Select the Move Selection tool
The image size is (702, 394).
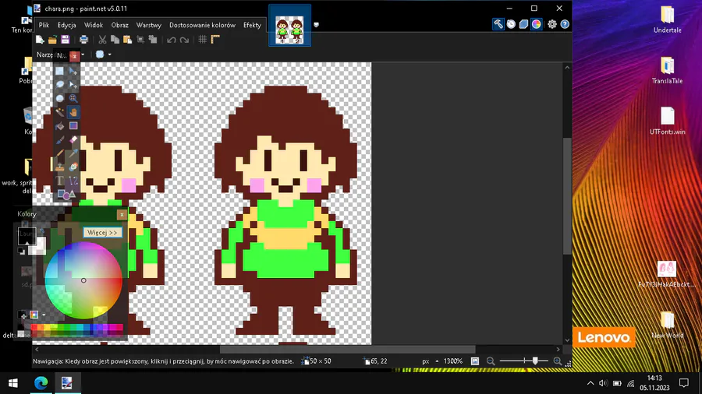click(73, 84)
